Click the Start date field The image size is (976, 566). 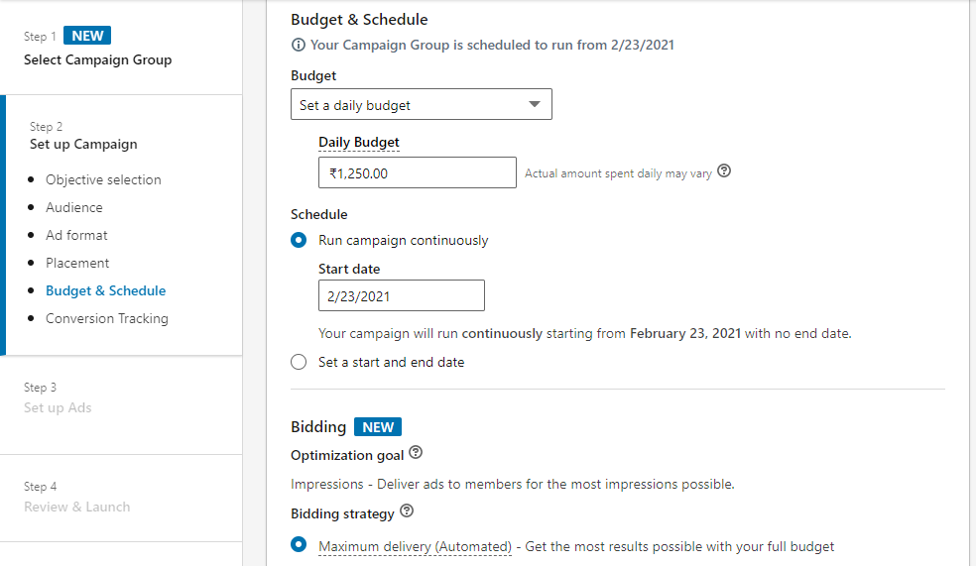(x=401, y=295)
